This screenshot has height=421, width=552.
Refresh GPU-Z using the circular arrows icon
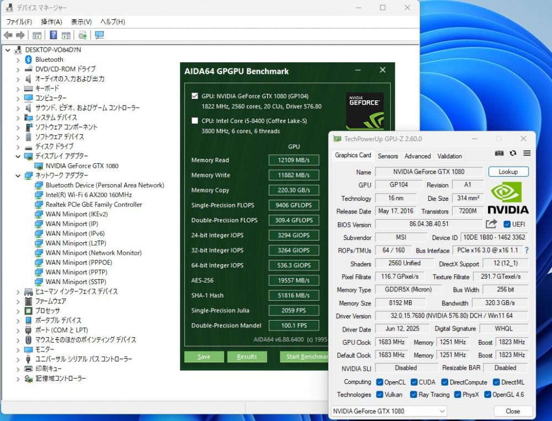click(x=513, y=153)
